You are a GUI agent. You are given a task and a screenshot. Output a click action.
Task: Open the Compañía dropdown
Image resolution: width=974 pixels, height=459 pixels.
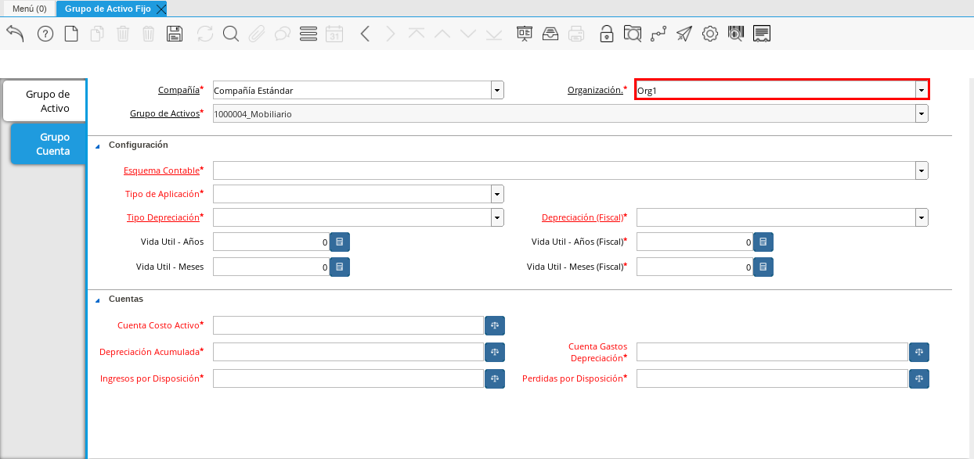coord(497,91)
